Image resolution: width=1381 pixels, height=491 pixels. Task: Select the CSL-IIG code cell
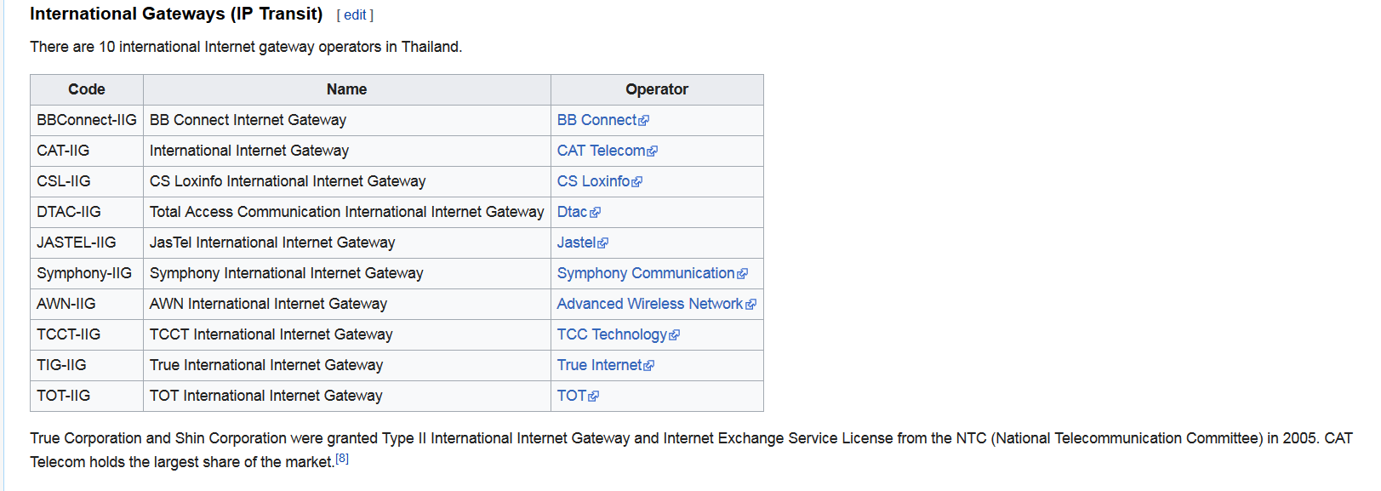tap(87, 181)
